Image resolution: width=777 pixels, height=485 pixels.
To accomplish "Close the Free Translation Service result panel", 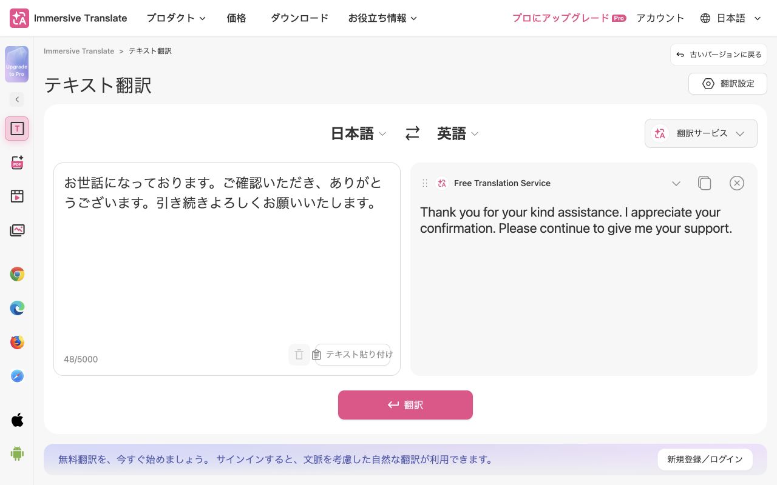I will [737, 183].
